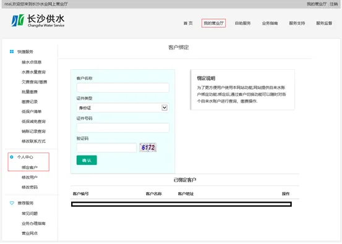Click the 长沙供水 logo
The image size is (342, 244).
pos(38,20)
